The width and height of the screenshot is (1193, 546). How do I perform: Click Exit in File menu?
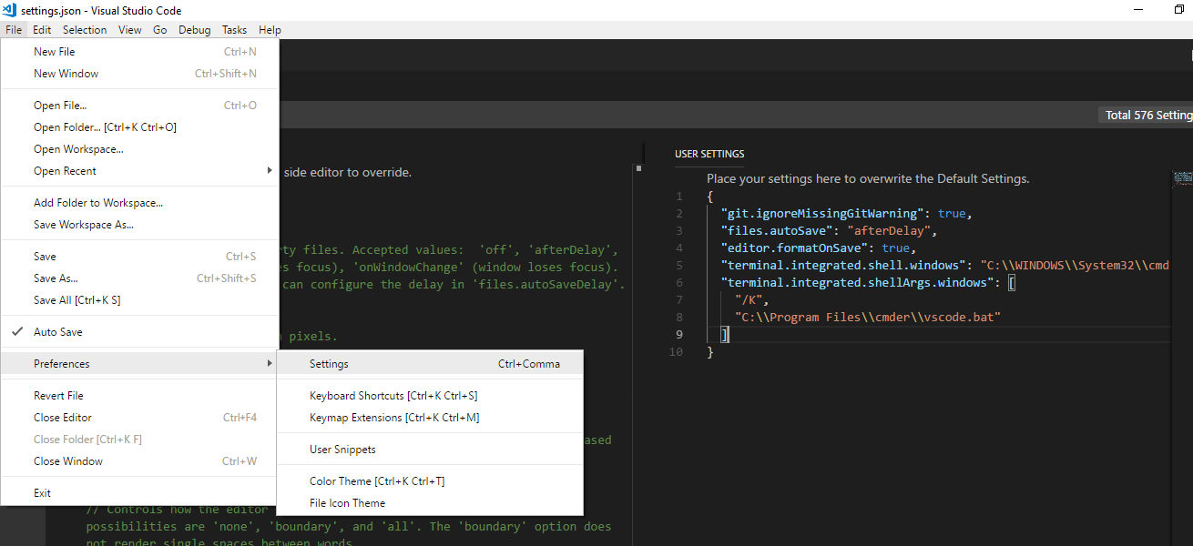139,493
